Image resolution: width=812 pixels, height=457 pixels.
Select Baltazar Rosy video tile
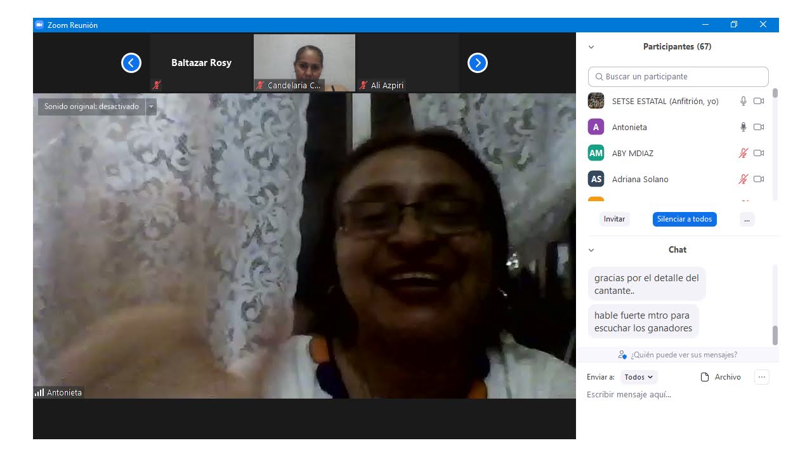[x=201, y=63]
